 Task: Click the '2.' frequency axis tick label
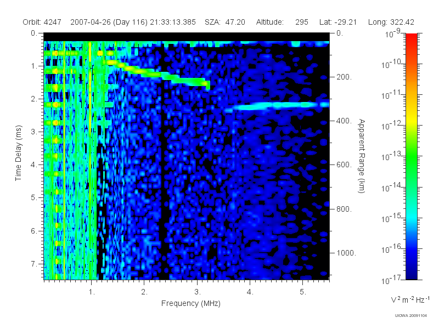coord(144,292)
